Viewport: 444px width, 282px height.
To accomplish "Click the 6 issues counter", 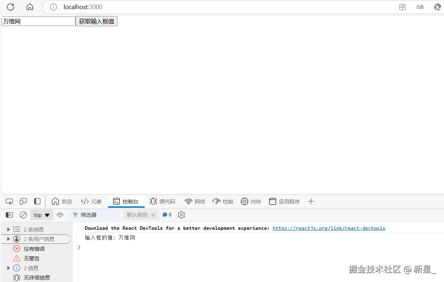I will point(168,215).
